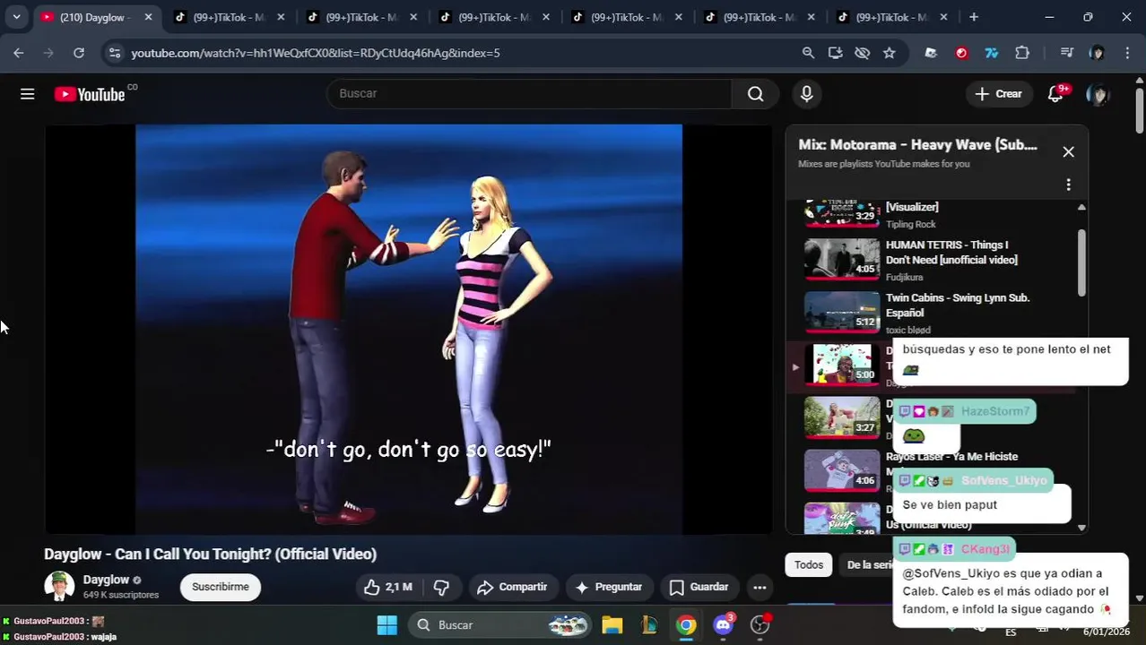Open Chrome zoom magnifier in address bar
The image size is (1146, 645).
click(808, 53)
